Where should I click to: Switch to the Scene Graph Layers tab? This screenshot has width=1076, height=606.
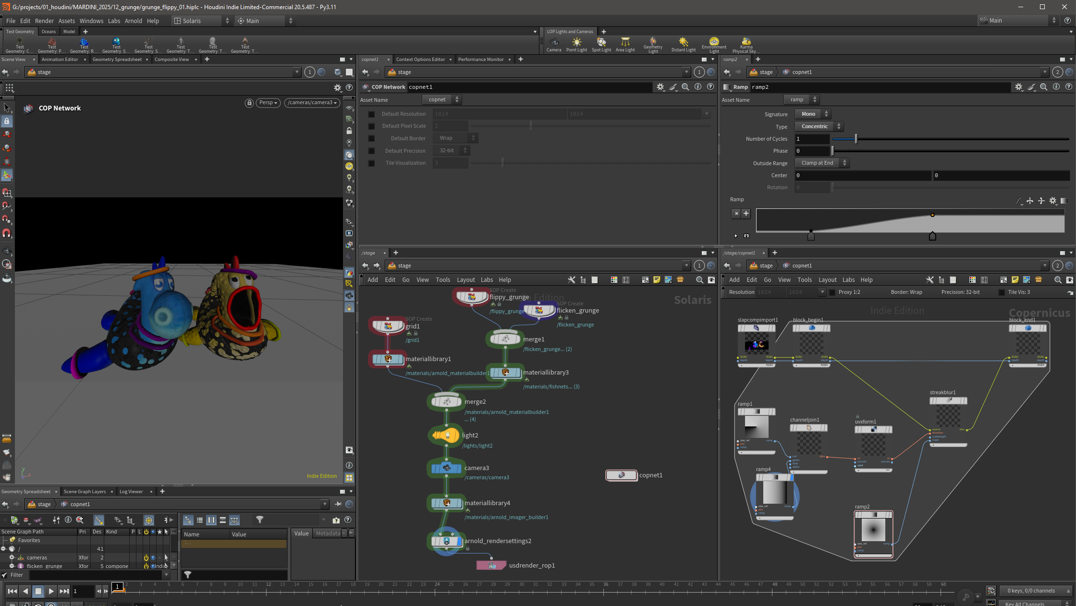85,492
